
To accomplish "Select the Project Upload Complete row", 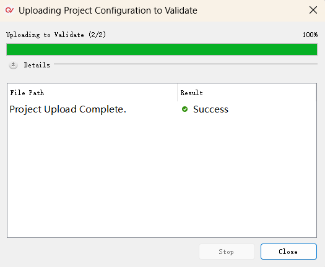I will pyautogui.click(x=162, y=109).
